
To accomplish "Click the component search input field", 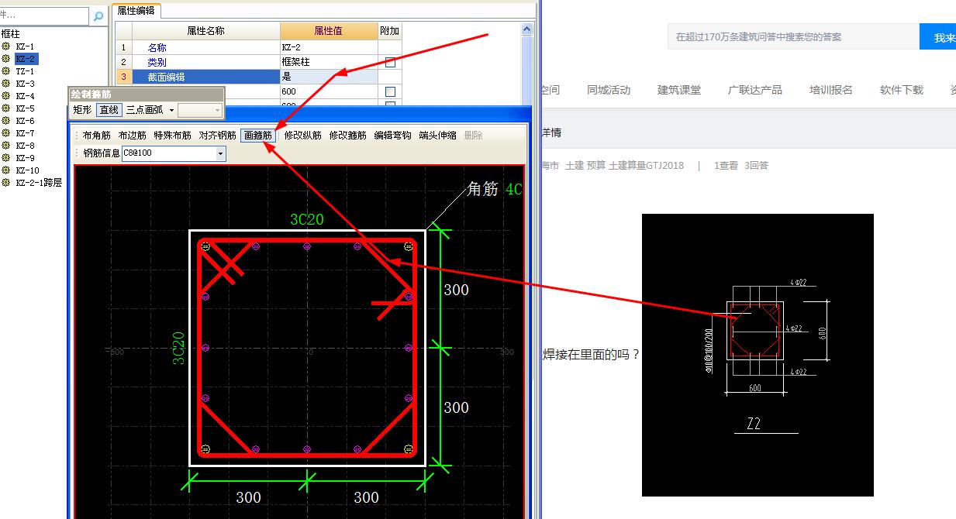I will click(x=45, y=15).
